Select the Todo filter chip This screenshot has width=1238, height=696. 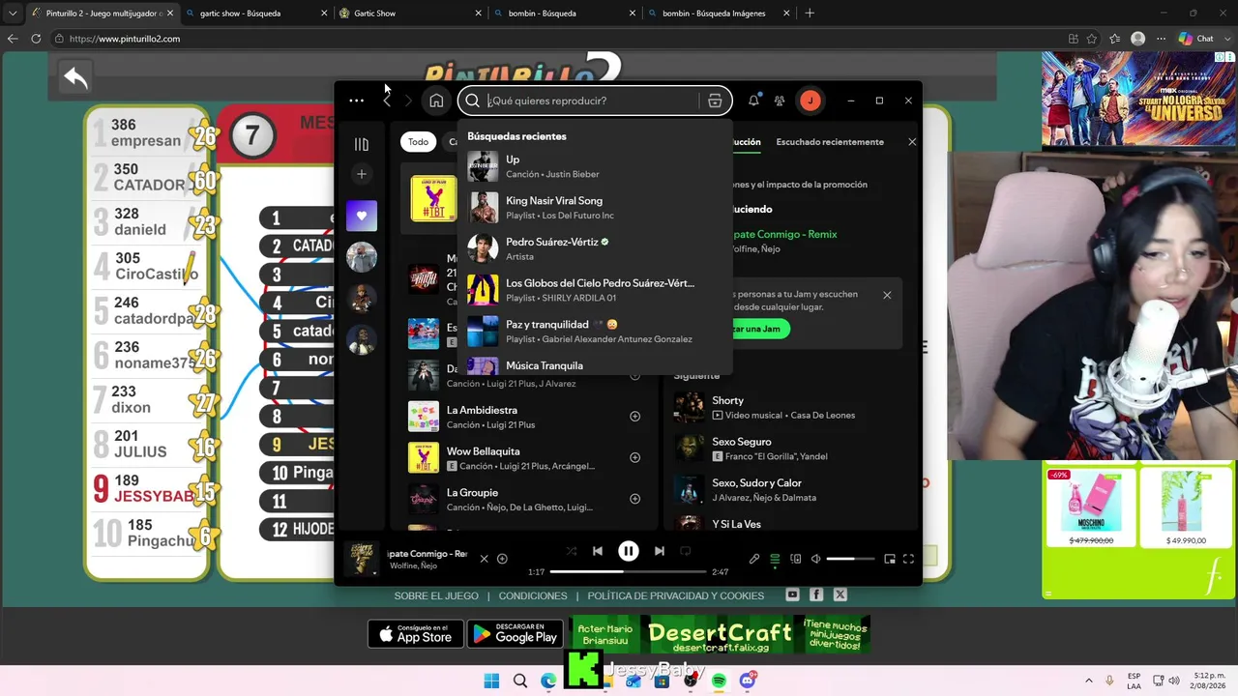[418, 142]
